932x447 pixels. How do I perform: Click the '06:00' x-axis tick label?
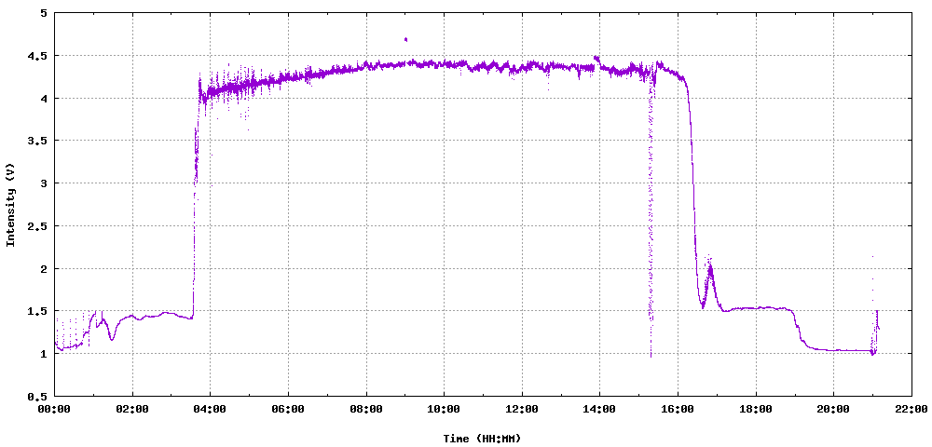[x=288, y=409]
